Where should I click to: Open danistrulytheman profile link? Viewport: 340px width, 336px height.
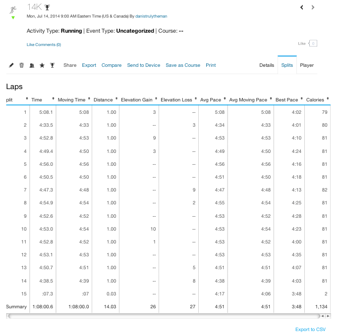pyautogui.click(x=153, y=16)
